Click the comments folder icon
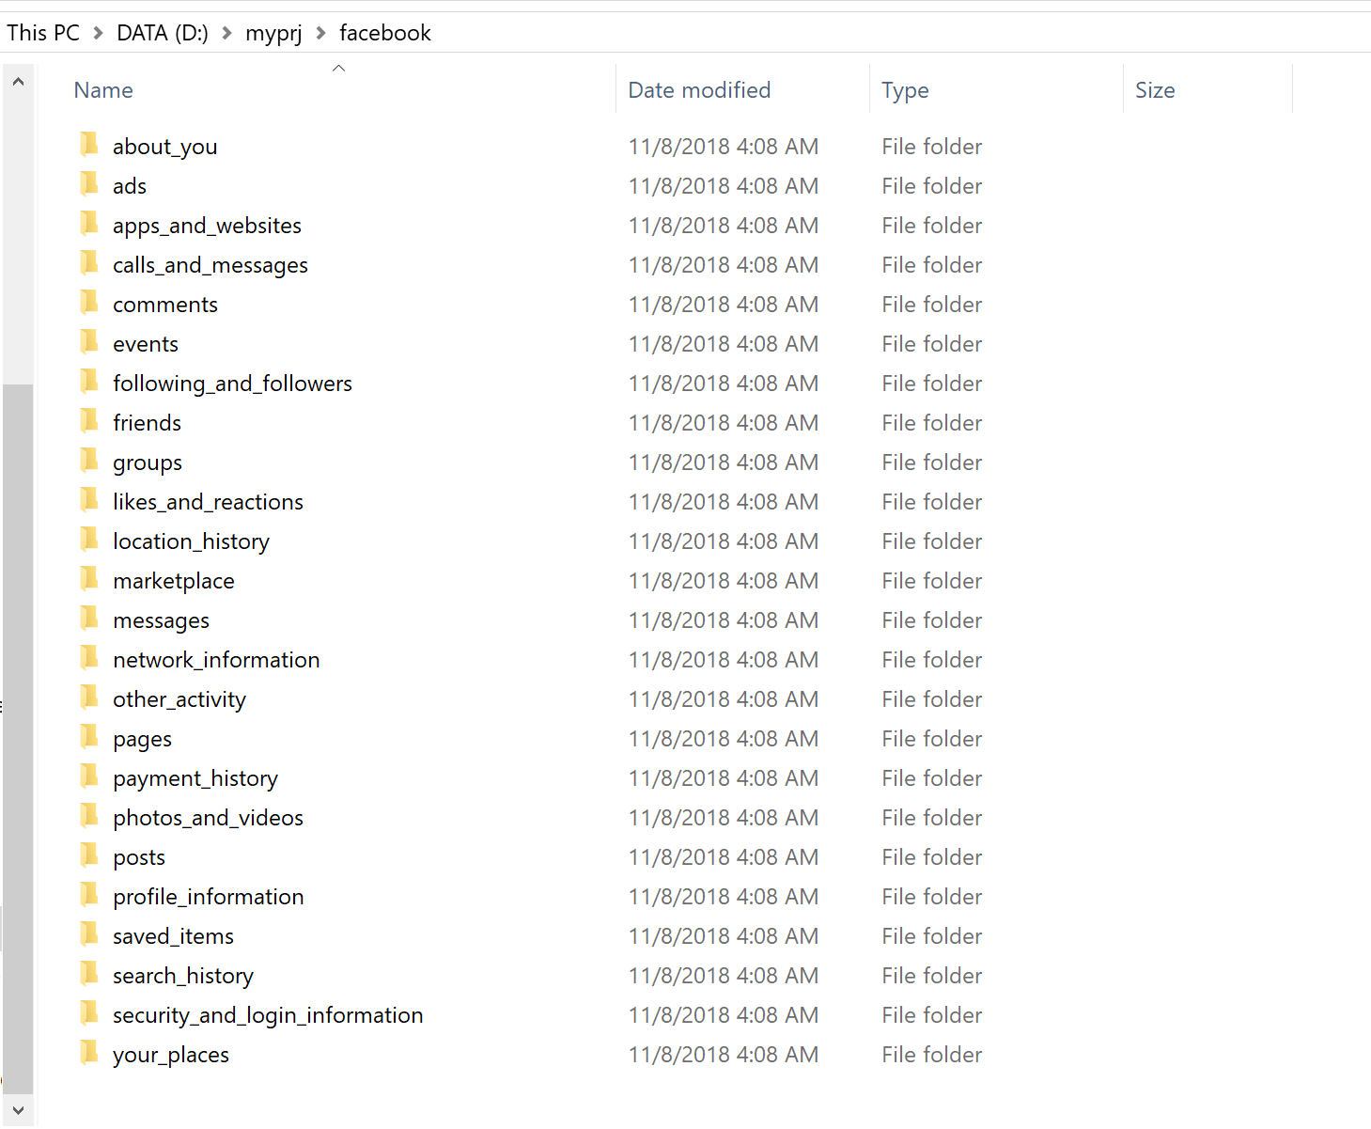Viewport: 1371px width, 1129px height. (x=89, y=302)
